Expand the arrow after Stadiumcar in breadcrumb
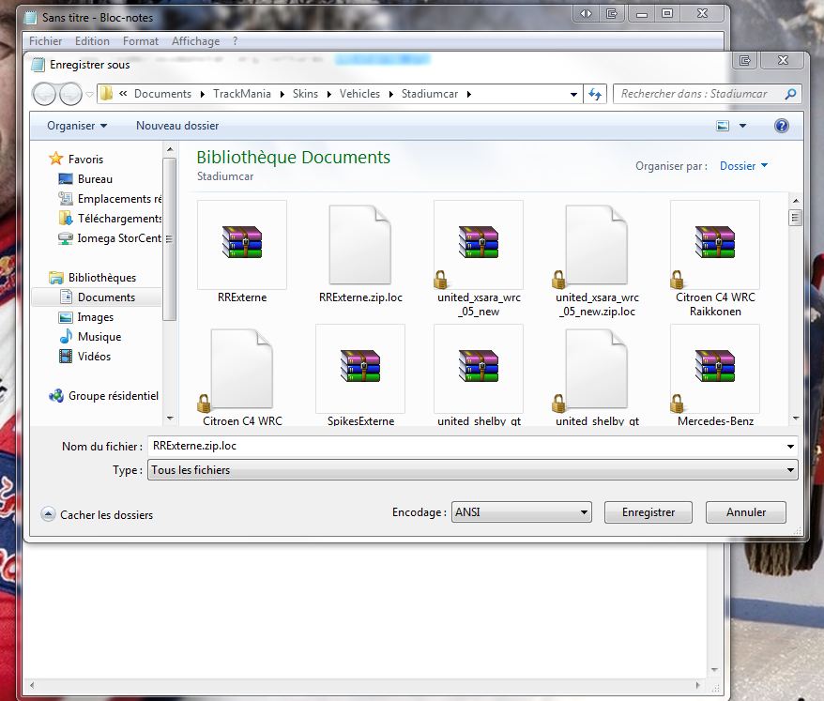 click(468, 94)
